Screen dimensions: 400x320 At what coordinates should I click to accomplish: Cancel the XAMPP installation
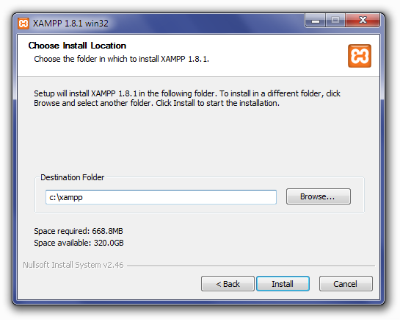(346, 283)
